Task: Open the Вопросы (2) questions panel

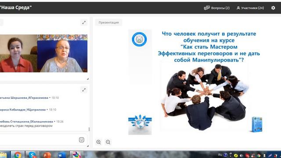Action: pyautogui.click(x=216, y=8)
